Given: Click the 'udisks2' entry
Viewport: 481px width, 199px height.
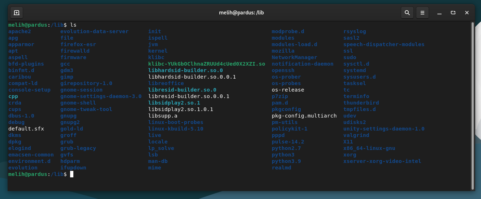Looking at the screenshot, I should 355,122.
